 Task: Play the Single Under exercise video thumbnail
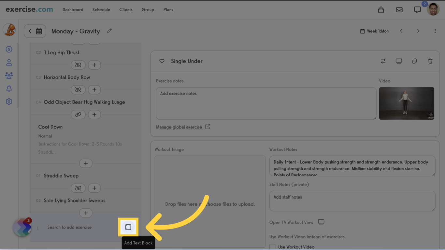[x=407, y=104]
